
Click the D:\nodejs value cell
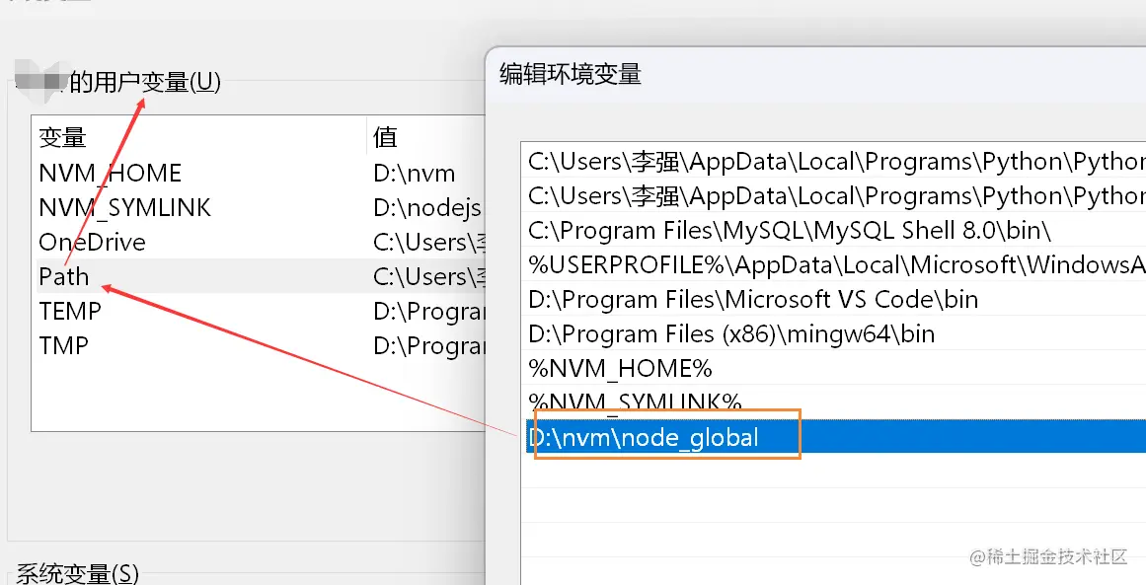pyautogui.click(x=427, y=207)
